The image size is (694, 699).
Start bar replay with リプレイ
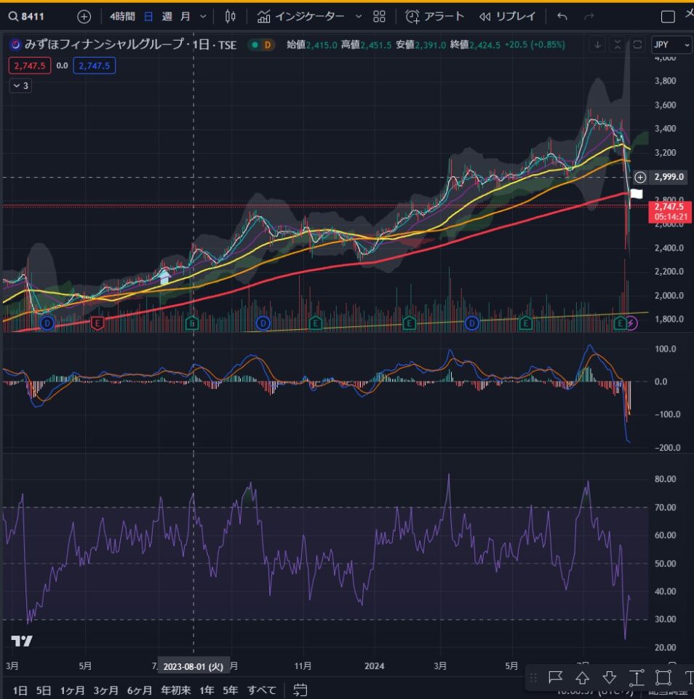507,17
